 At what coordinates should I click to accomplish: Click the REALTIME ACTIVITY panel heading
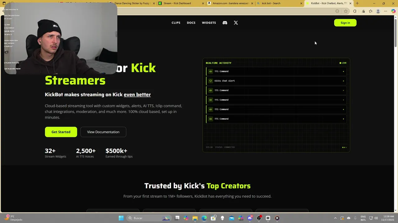coord(219,63)
